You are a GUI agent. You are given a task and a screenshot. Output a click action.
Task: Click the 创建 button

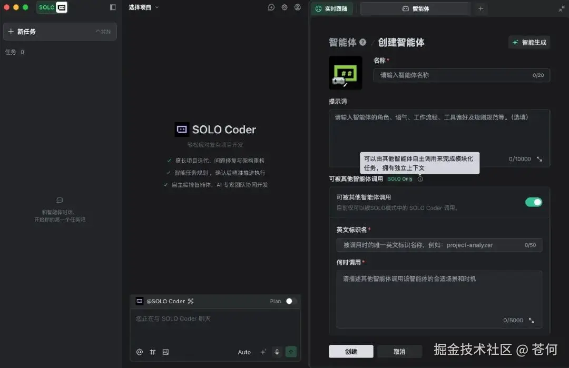[351, 351]
